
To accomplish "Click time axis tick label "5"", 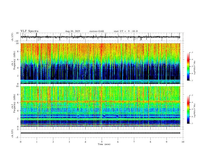I will coord(102,142).
